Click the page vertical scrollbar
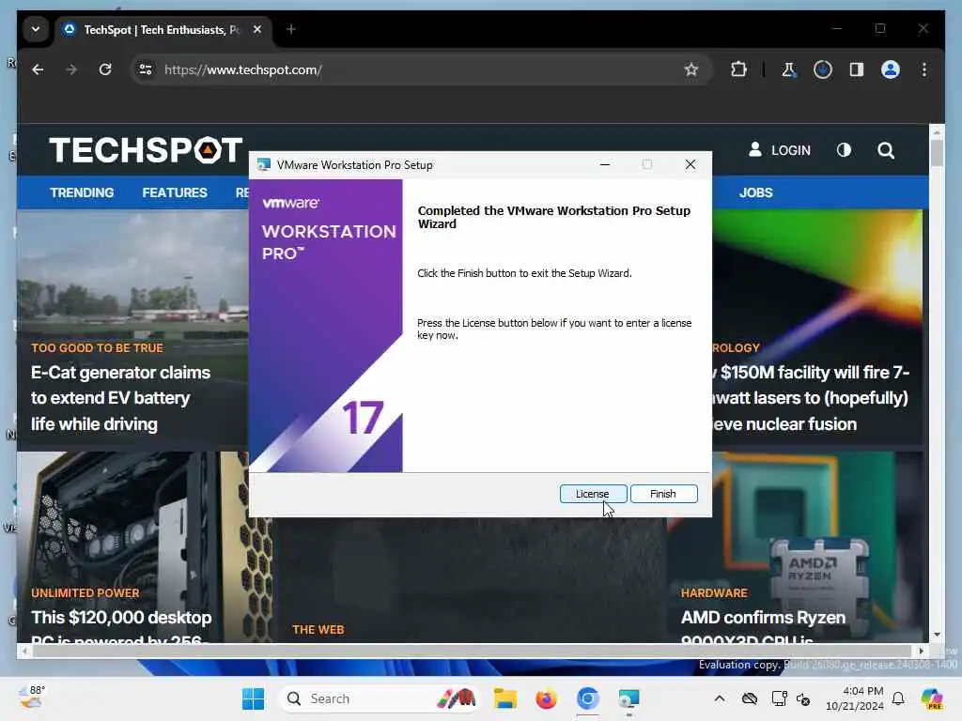Image resolution: width=962 pixels, height=721 pixels. pyautogui.click(x=937, y=152)
